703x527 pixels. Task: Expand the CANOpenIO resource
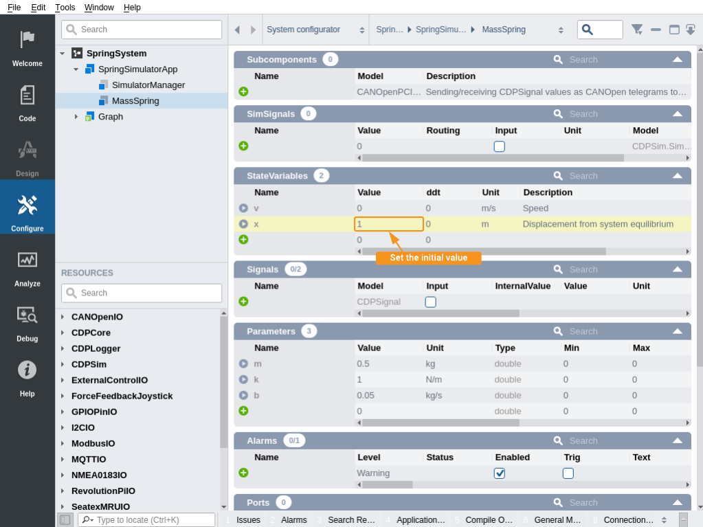point(63,317)
